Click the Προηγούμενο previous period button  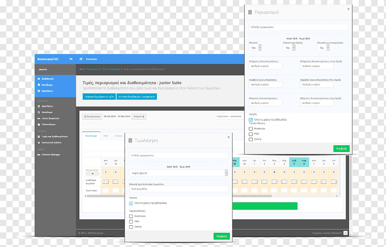pyautogui.click(x=92, y=116)
